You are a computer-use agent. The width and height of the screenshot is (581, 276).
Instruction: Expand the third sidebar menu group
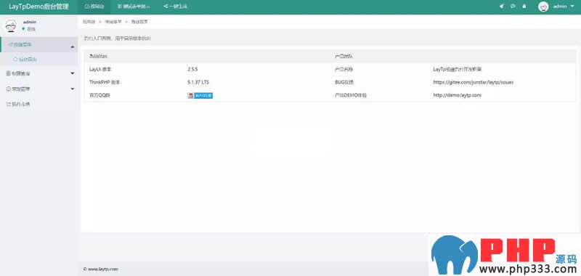point(39,89)
